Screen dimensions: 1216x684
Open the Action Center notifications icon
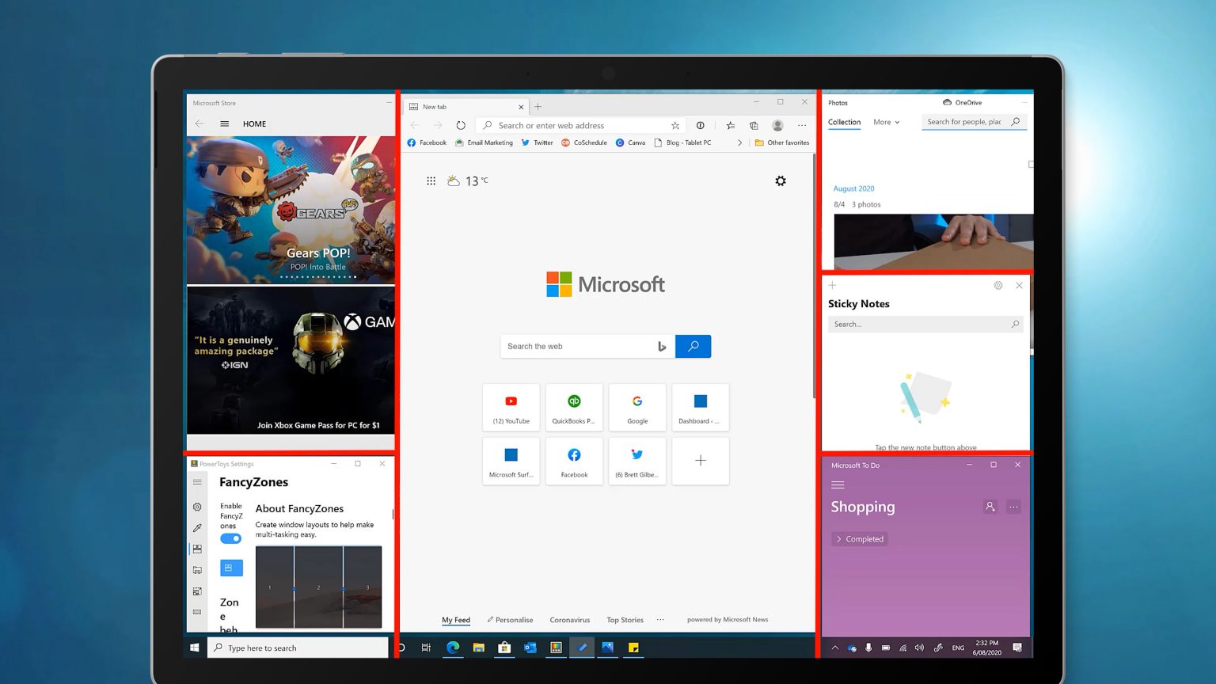pyautogui.click(x=1017, y=648)
